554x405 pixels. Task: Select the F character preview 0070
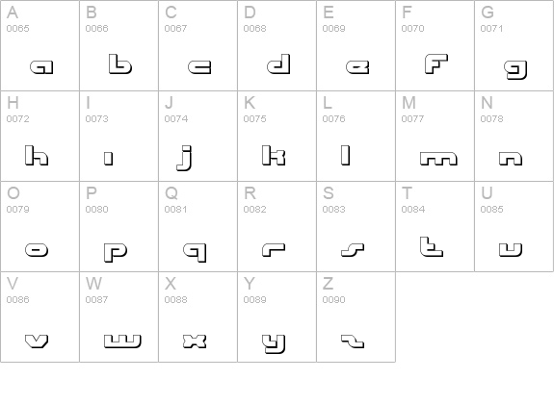[436, 64]
